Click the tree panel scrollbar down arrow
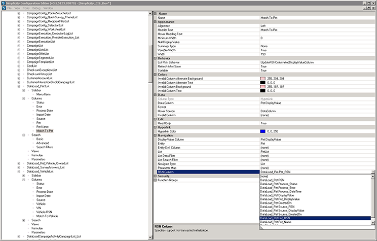Viewport: 377px width, 241px height. [x=150, y=237]
